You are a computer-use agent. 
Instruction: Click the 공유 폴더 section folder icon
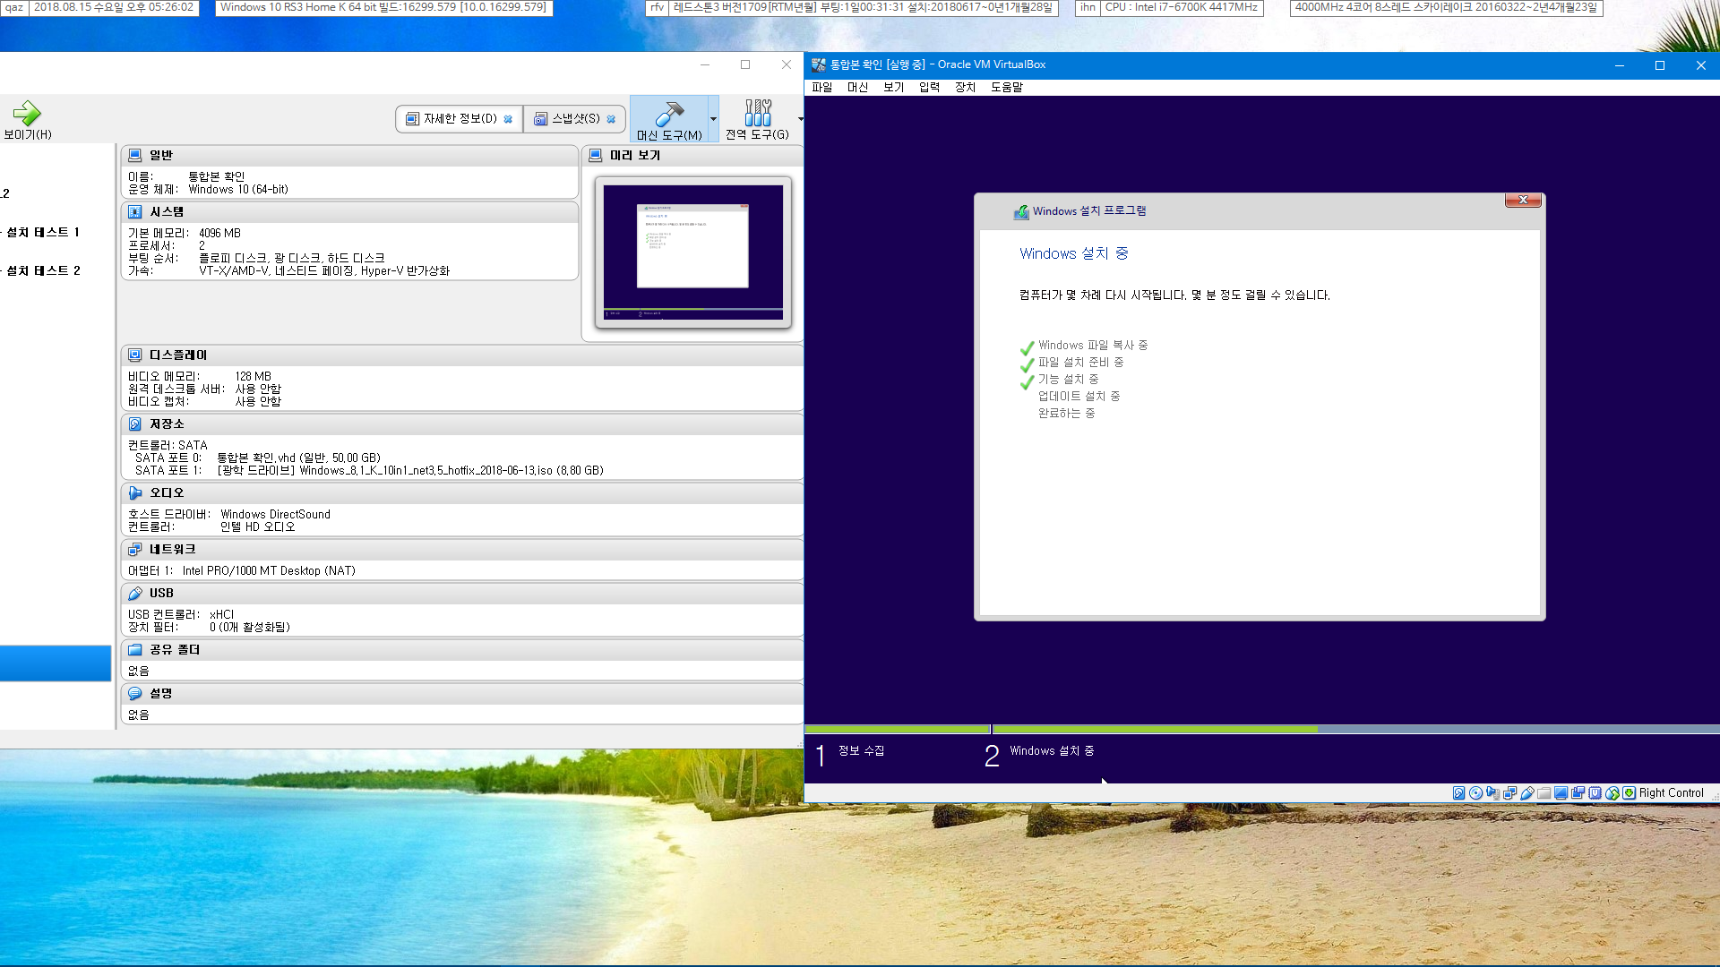click(x=135, y=650)
